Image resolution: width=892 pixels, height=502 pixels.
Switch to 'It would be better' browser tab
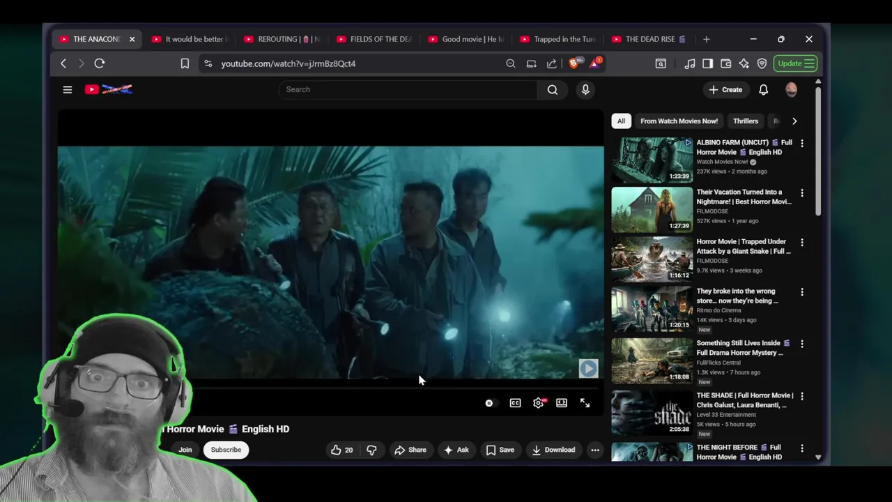click(x=188, y=39)
